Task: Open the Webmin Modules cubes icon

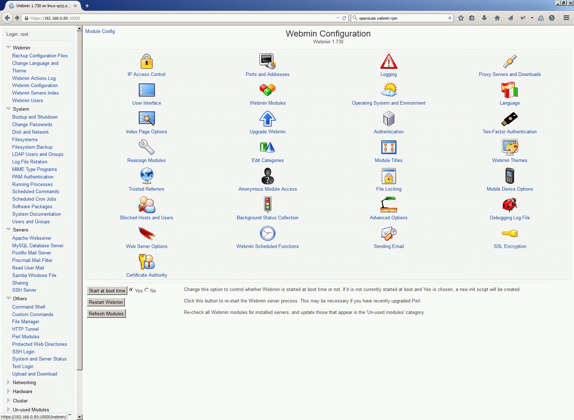Action: [x=267, y=90]
